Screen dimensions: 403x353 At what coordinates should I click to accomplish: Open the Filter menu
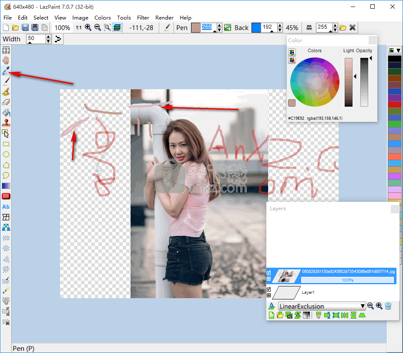143,17
